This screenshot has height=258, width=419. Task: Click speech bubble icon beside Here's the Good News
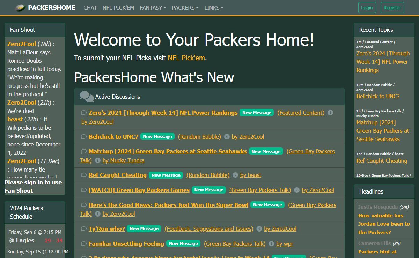click(84, 205)
